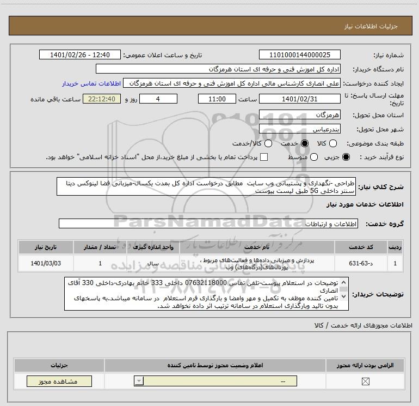Click the unit cell سال
The image size is (419, 406).
tap(153, 263)
